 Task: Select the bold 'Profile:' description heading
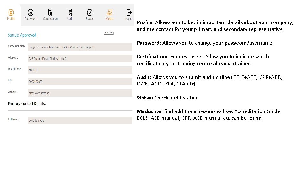(x=145, y=22)
